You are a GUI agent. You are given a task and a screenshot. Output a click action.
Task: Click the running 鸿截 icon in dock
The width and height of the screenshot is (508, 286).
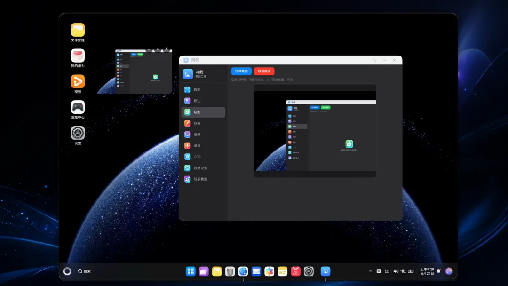(x=325, y=271)
